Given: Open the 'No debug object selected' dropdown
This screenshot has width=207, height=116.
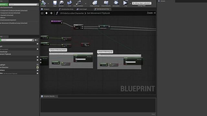Looking at the screenshot, I should click(x=142, y=3).
